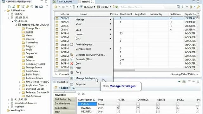The height and width of the screenshot is (114, 203).
Task: Click the Analyze Impact icon in the context menu
Action: (72, 45)
